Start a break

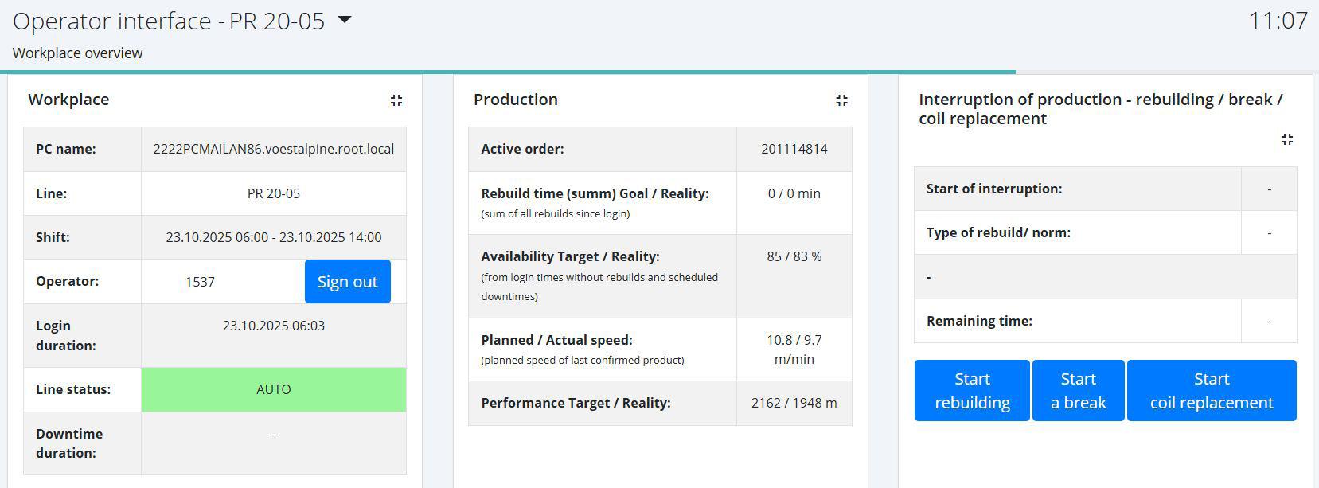coord(1078,390)
